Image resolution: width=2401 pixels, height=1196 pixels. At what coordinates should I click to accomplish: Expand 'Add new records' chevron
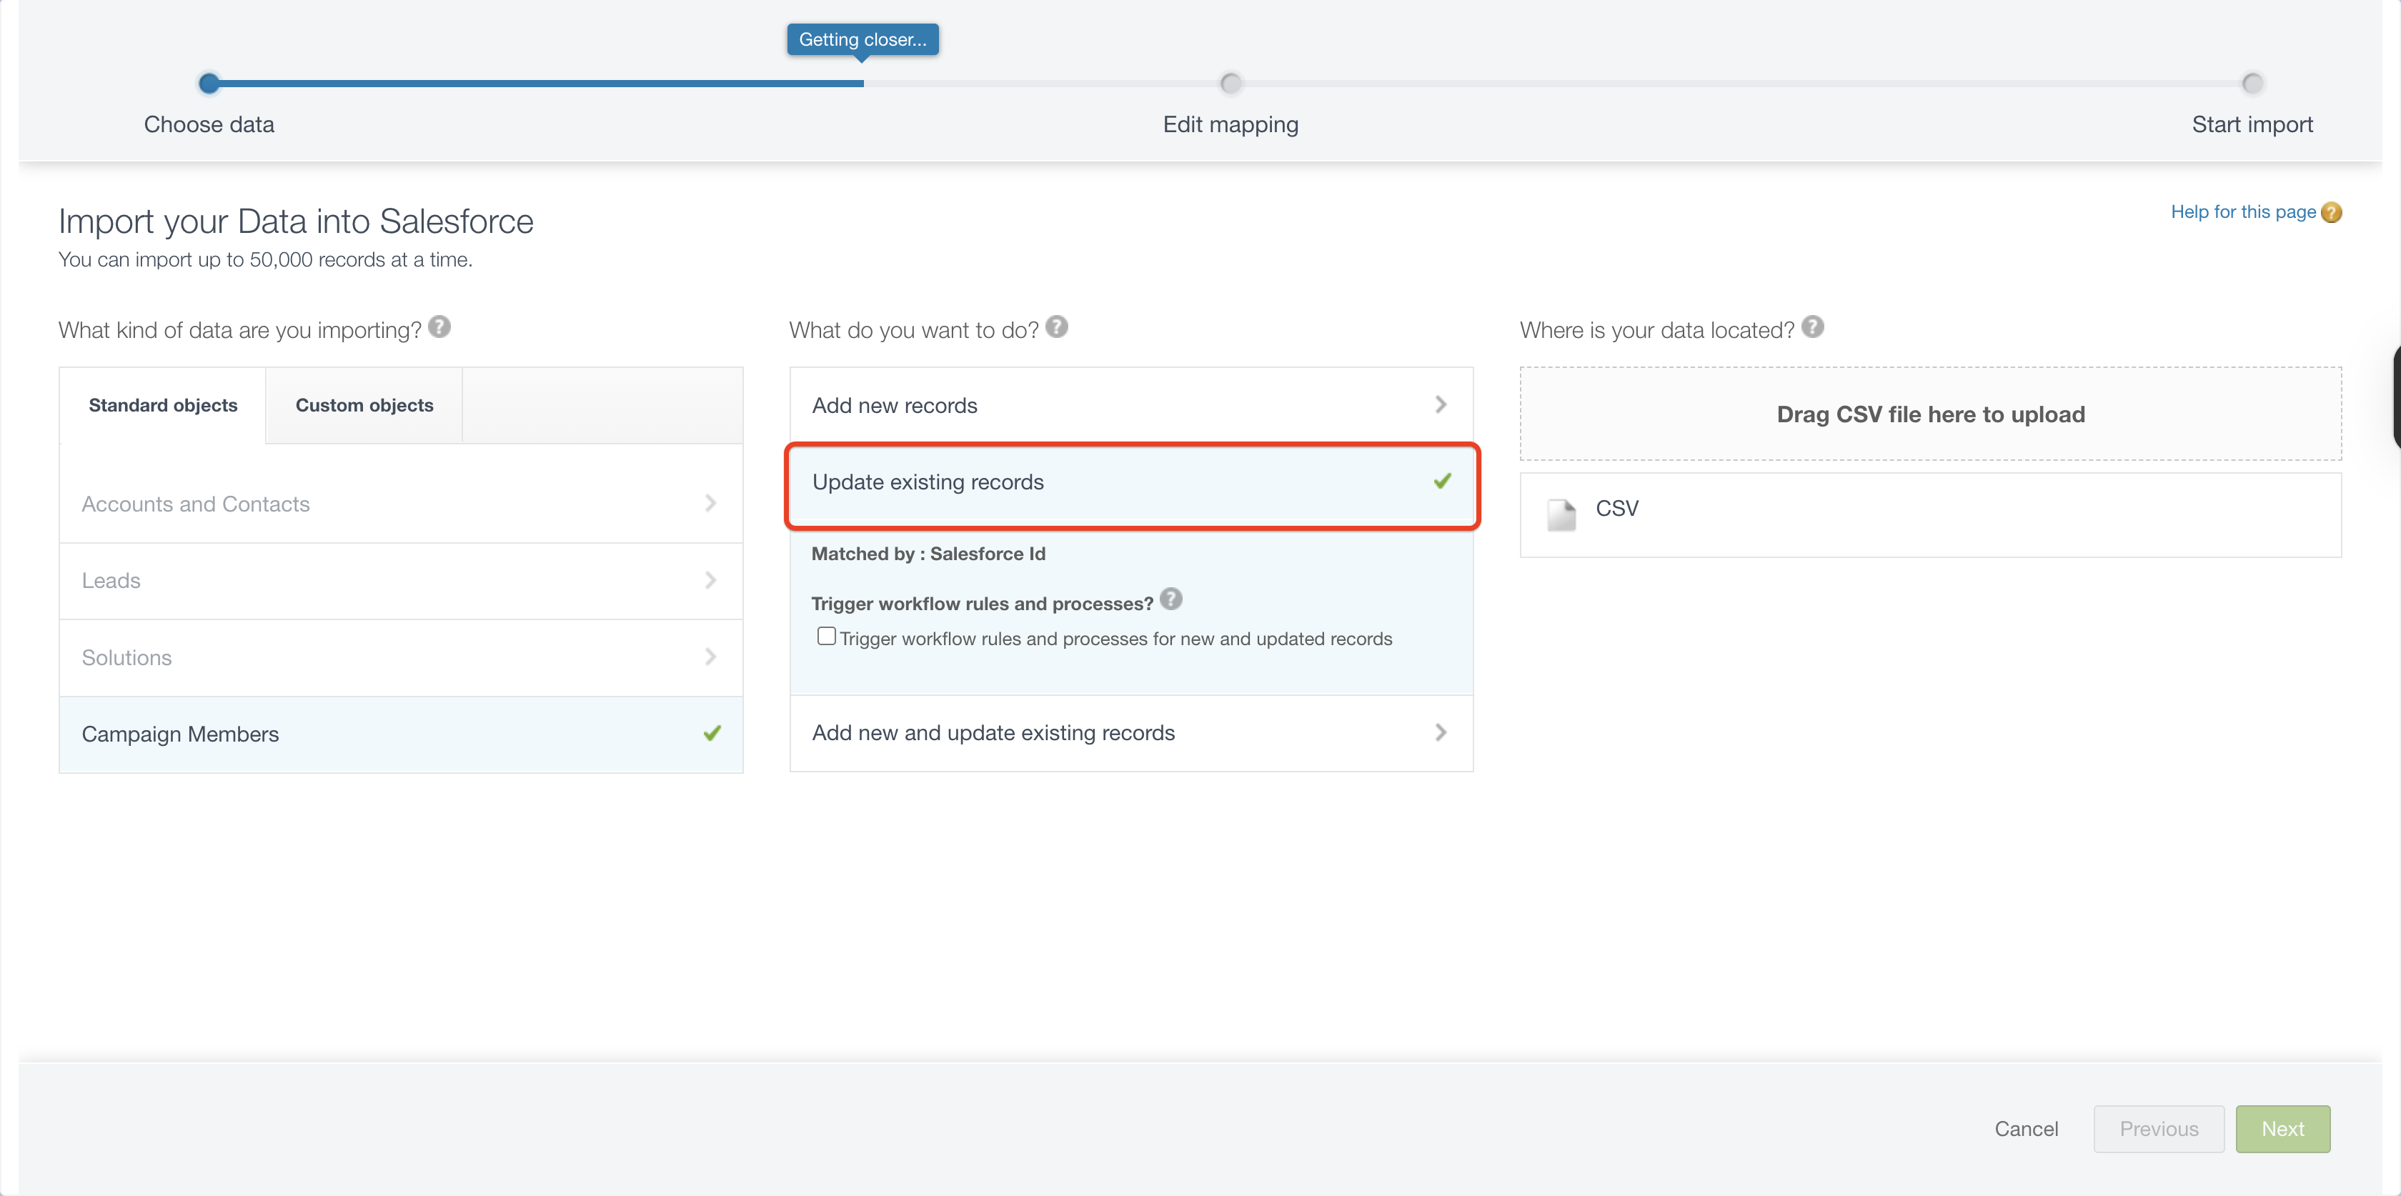pos(1440,404)
